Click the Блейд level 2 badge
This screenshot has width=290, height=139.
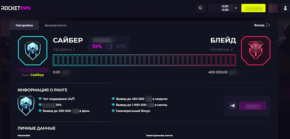tap(256, 50)
